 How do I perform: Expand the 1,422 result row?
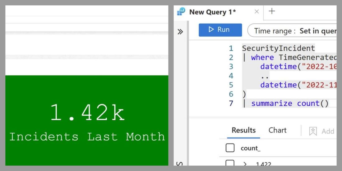point(245,164)
